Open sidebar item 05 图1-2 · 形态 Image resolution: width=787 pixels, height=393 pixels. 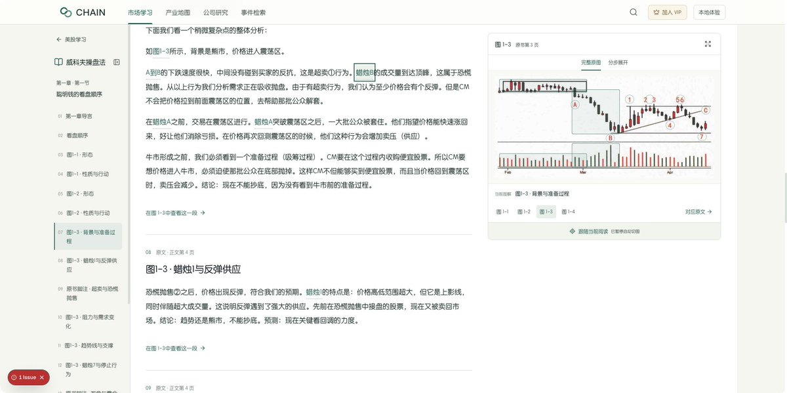(88, 194)
